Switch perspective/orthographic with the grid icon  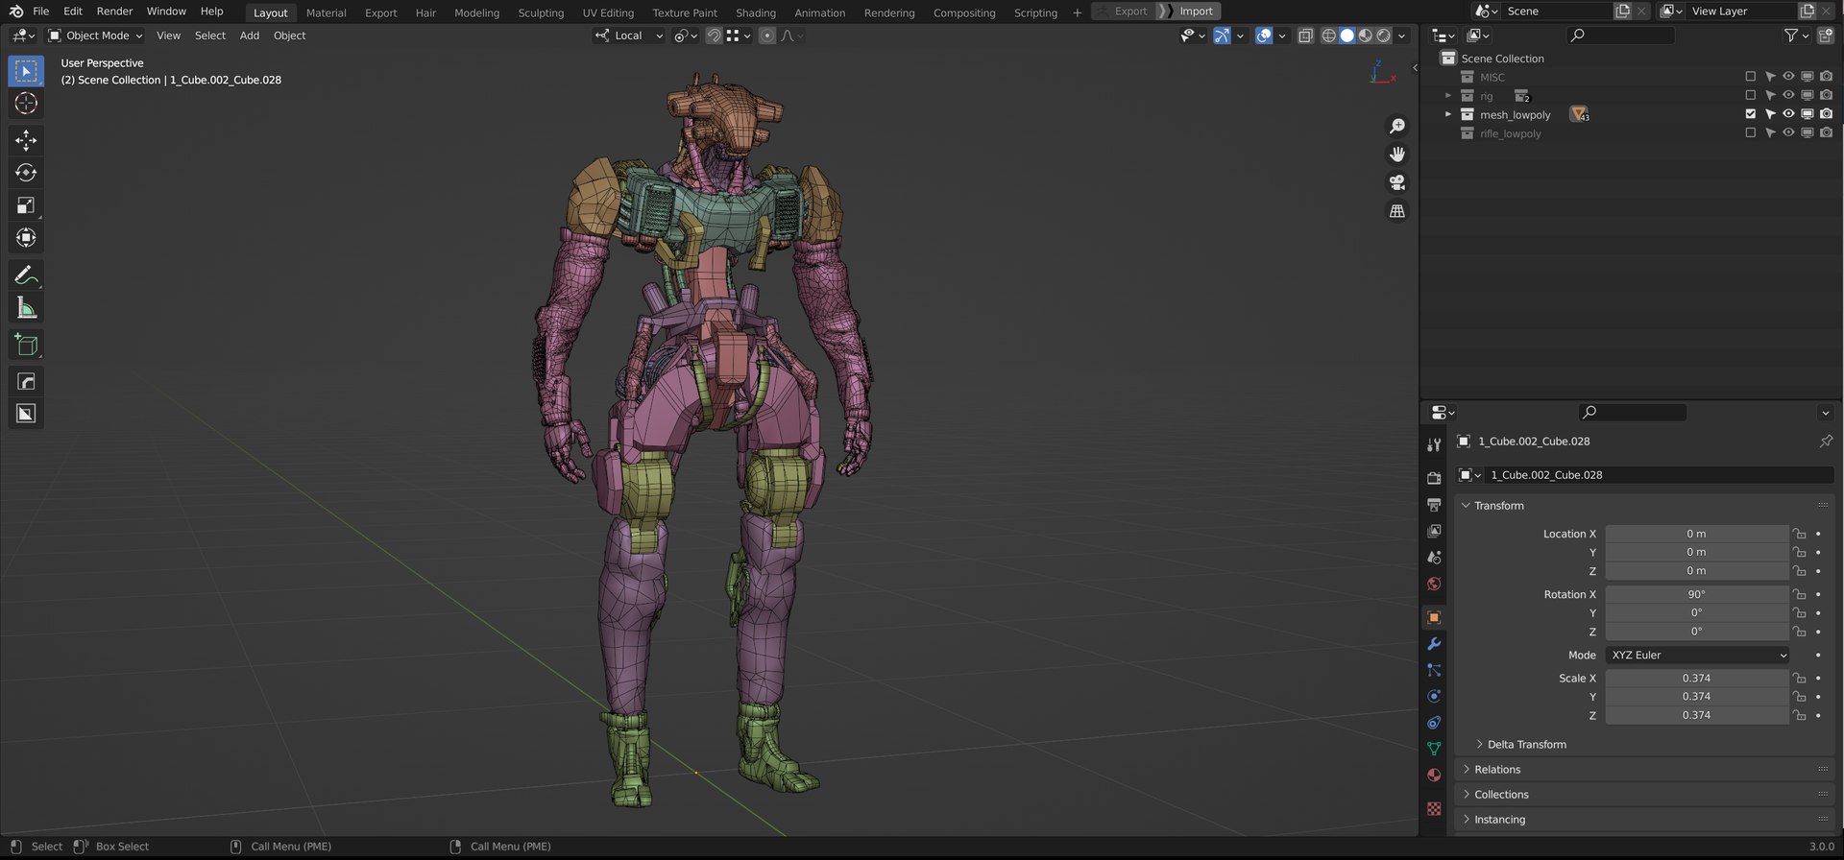click(x=1397, y=211)
